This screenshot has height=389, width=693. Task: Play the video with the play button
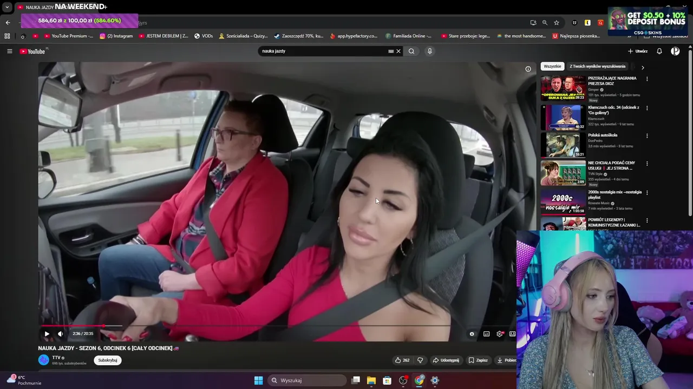[47, 334]
